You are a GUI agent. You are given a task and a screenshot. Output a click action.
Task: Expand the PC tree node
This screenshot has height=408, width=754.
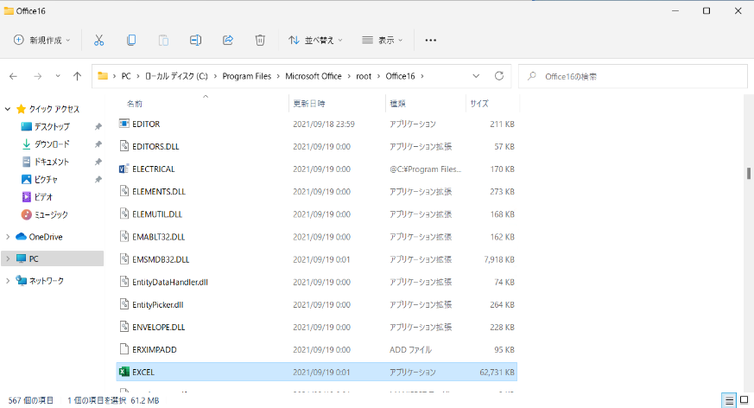point(8,258)
